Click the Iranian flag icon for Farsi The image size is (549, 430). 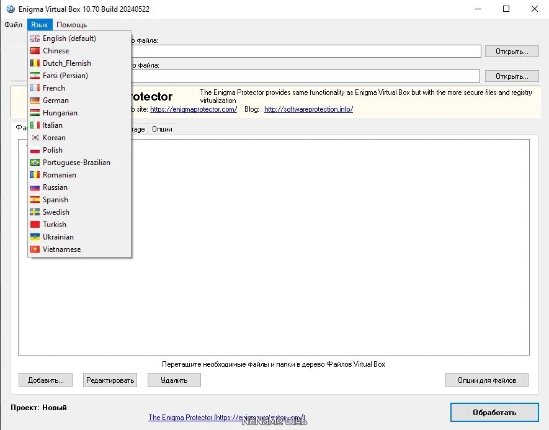coord(35,76)
